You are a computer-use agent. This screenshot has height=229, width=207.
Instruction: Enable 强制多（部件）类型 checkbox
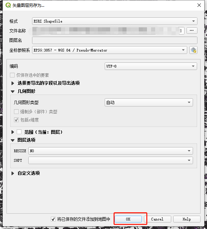pos(16,112)
